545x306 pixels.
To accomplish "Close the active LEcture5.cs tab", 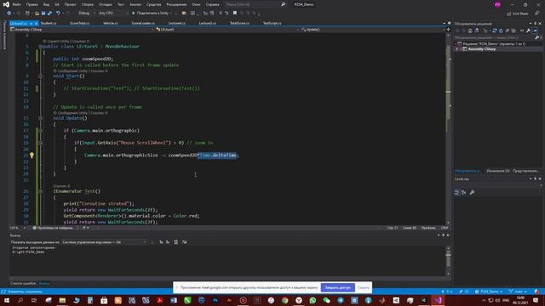I will [x=36, y=23].
